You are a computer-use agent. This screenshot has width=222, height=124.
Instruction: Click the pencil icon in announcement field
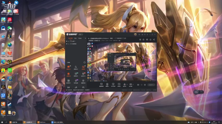click(125, 38)
